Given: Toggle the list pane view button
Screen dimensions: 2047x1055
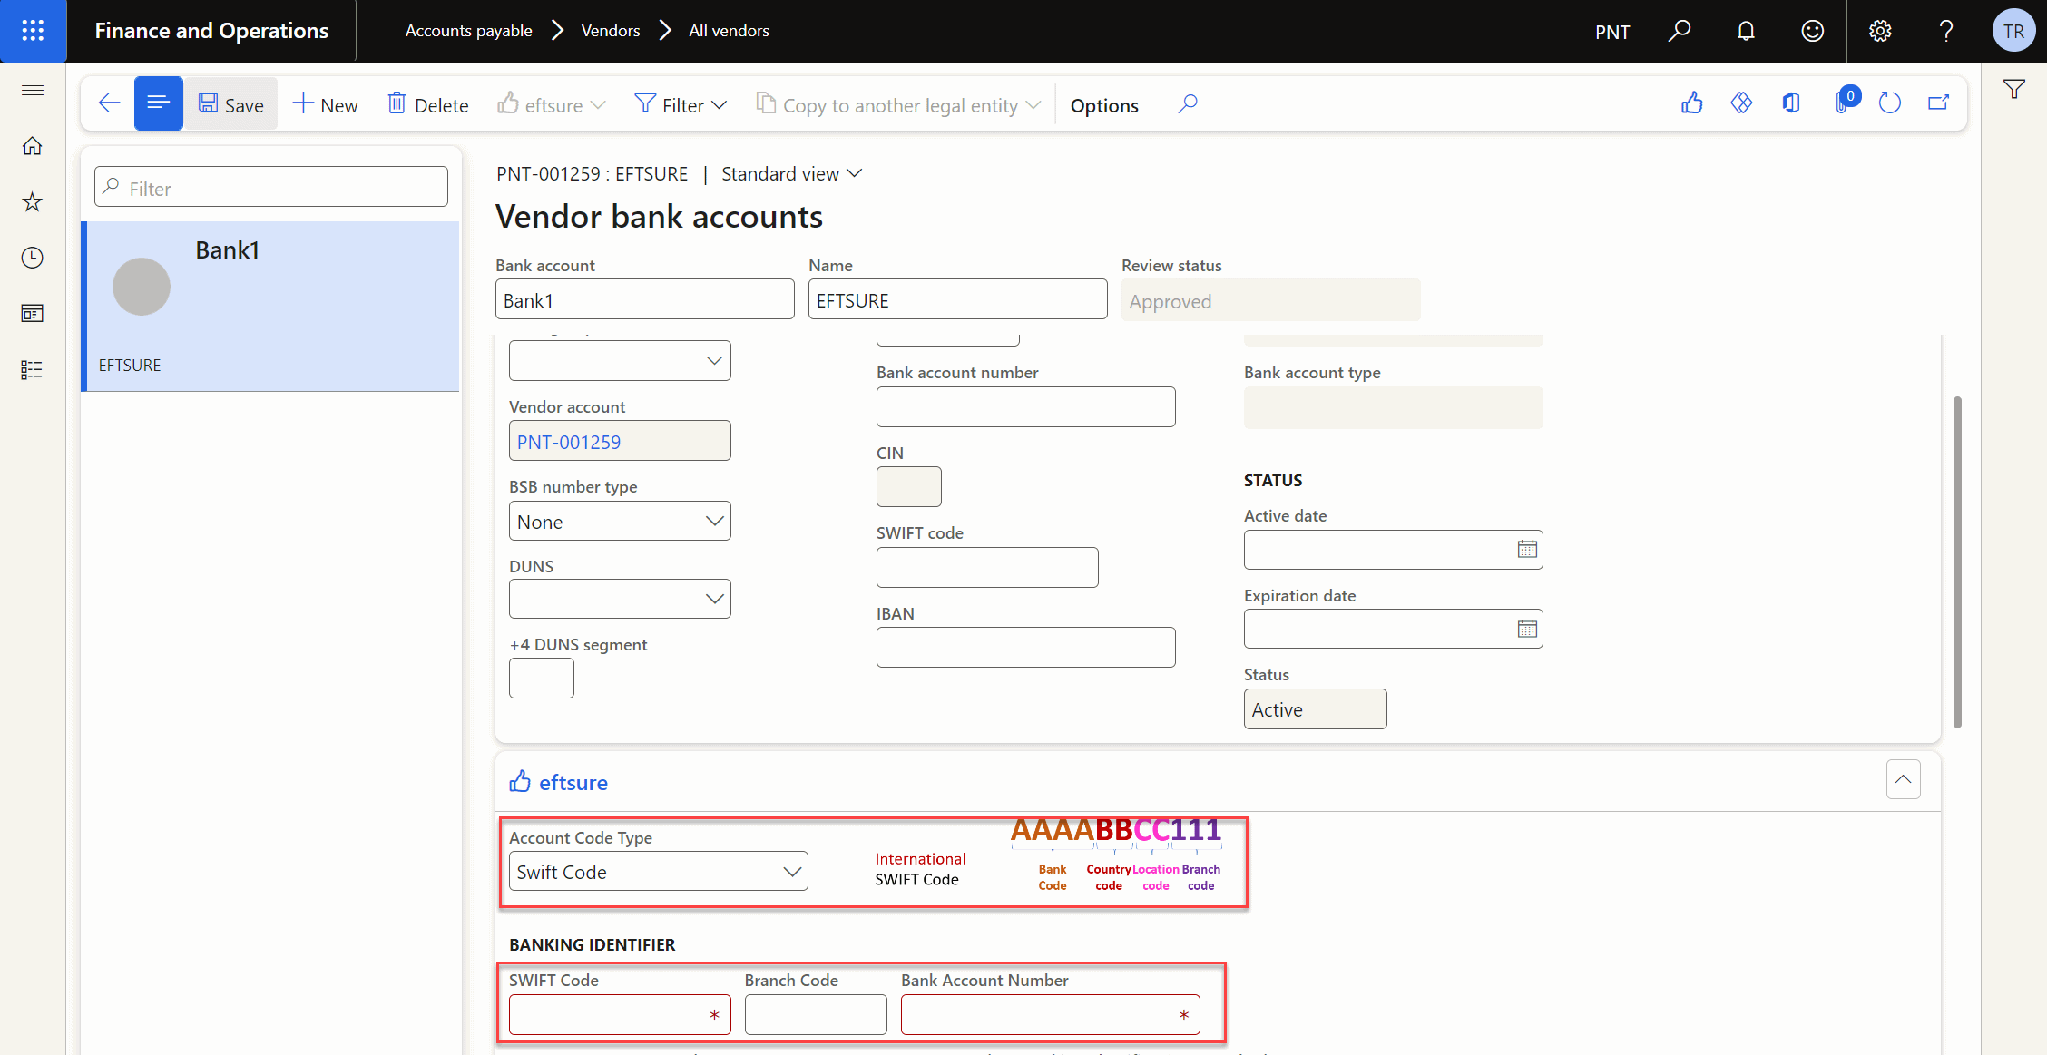Looking at the screenshot, I should click(159, 103).
